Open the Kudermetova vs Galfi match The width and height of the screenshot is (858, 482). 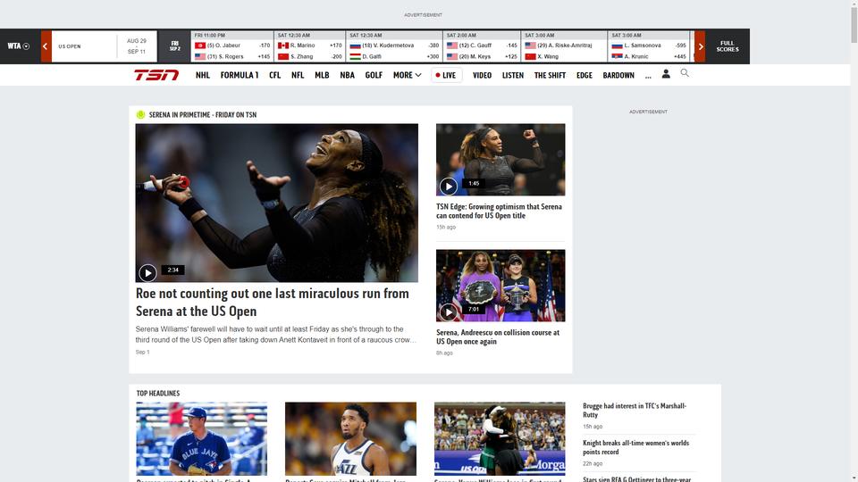(394, 46)
